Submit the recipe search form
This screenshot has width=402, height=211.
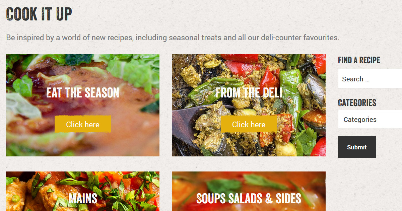pos(357,147)
